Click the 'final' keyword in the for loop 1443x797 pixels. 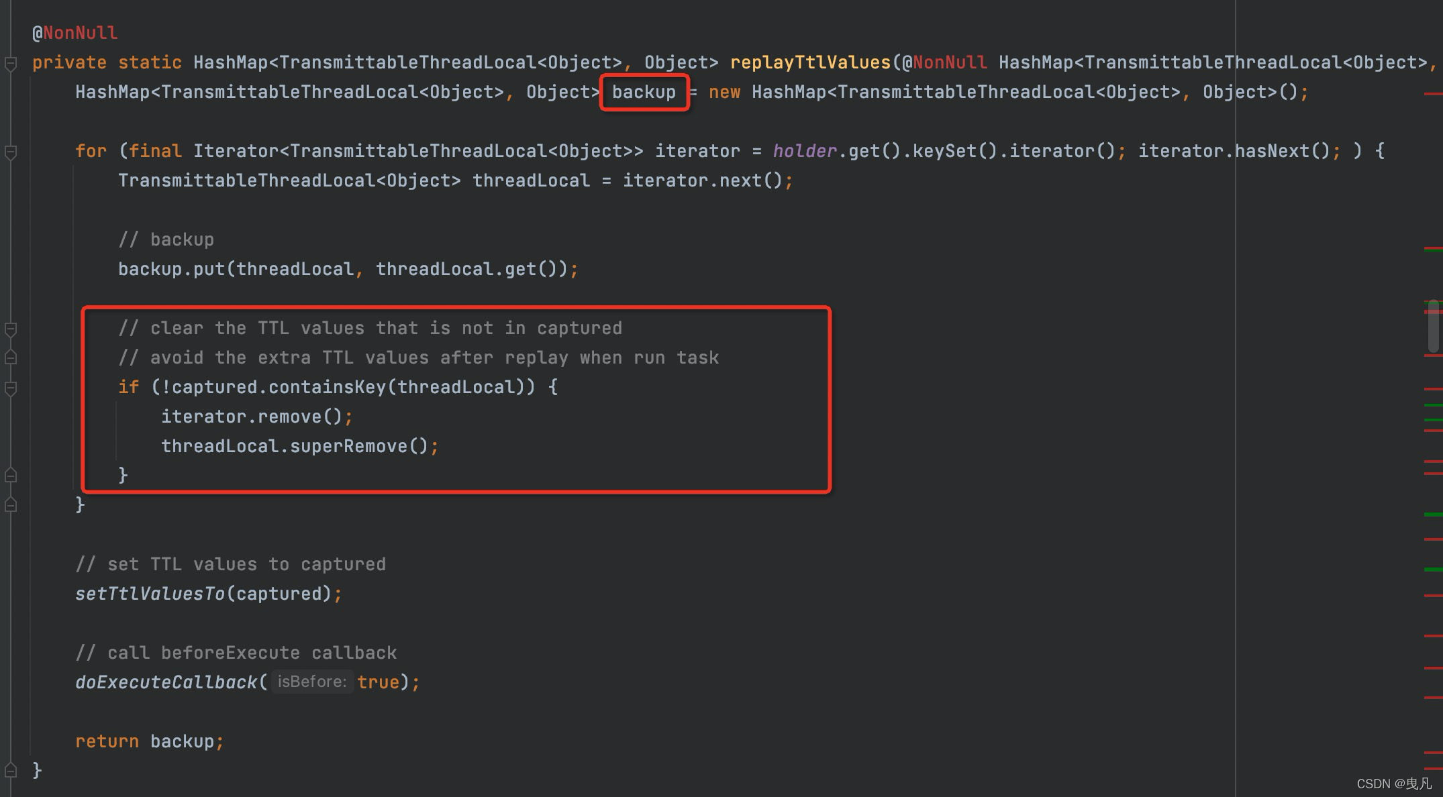(x=155, y=151)
